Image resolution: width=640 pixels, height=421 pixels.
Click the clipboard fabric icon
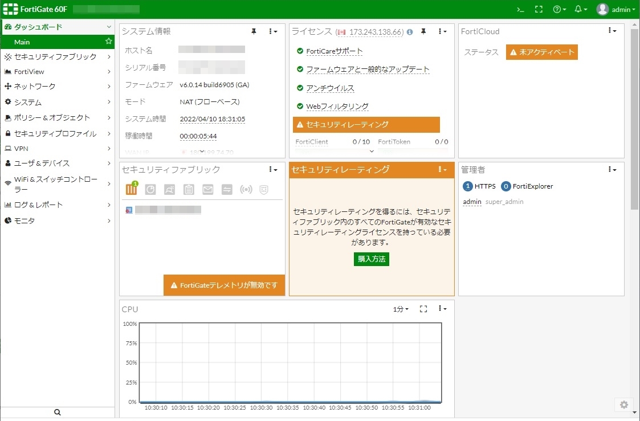pyautogui.click(x=189, y=189)
